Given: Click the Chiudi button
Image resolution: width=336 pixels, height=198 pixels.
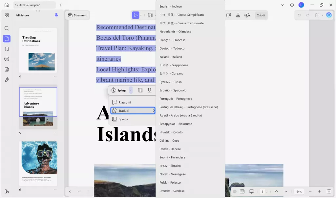Looking at the screenshot, I should coord(261,15).
